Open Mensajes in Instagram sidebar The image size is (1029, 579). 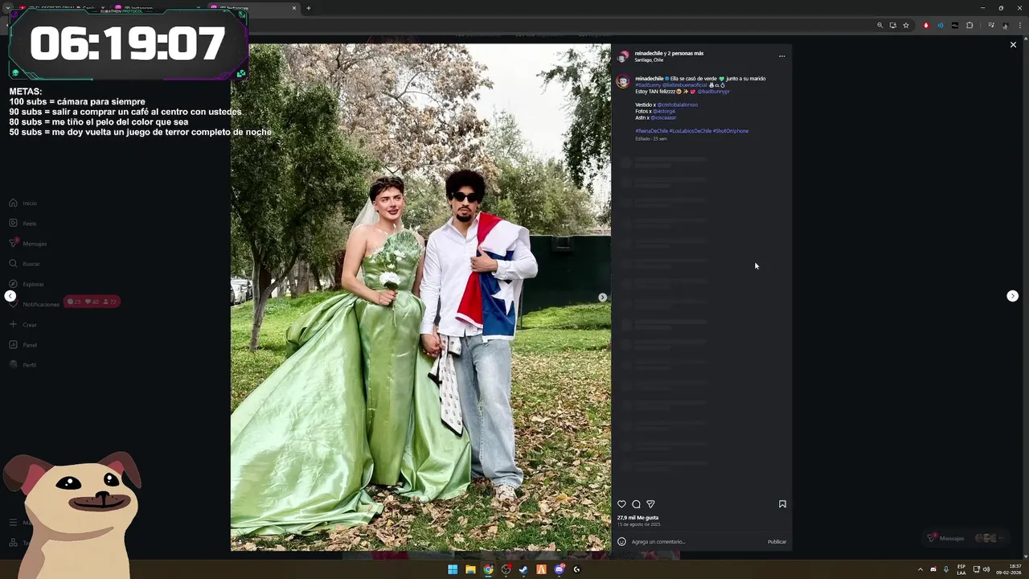28,244
